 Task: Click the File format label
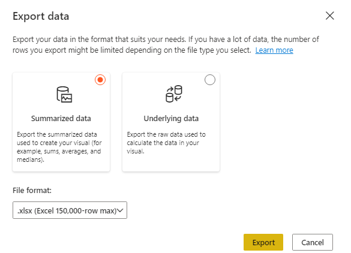(x=32, y=191)
